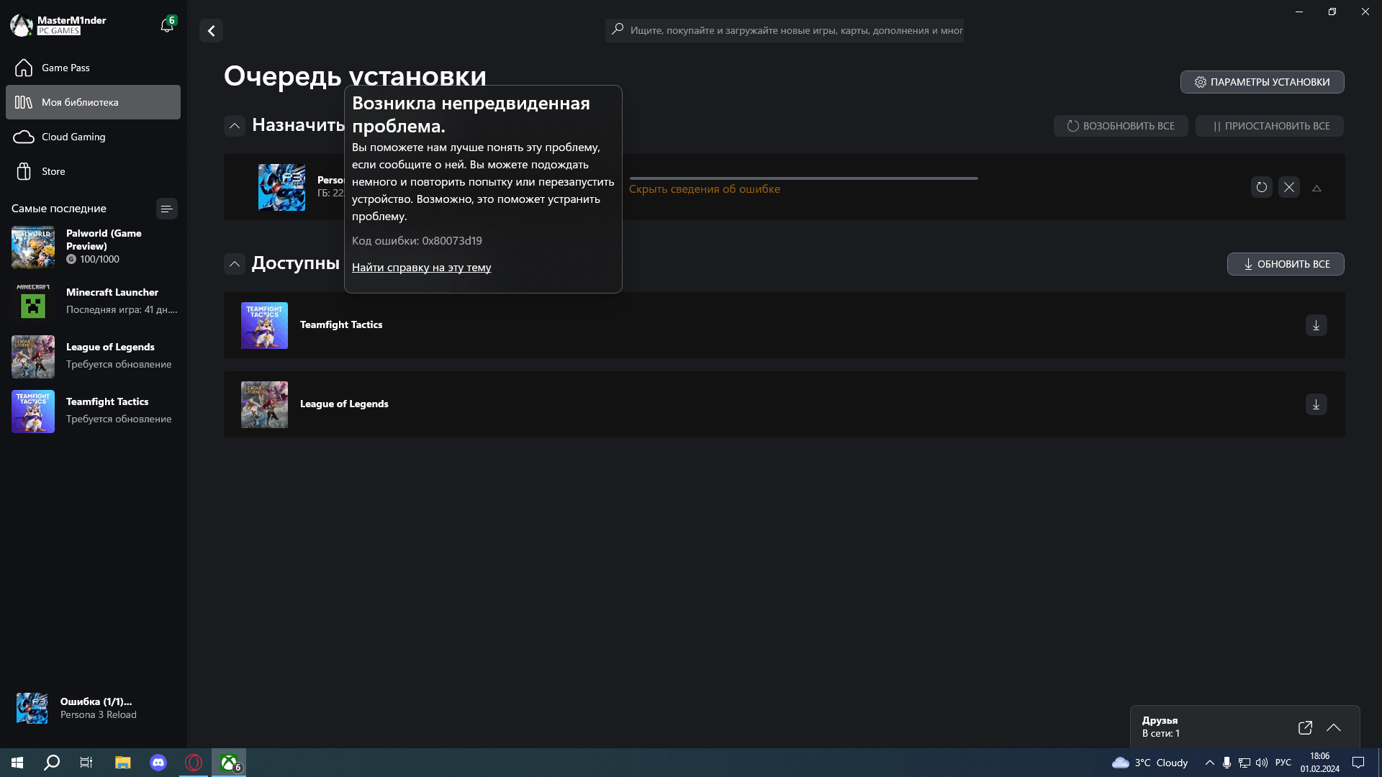Collapse the Persona 3 Reload error details
The image size is (1382, 777).
click(x=1316, y=188)
